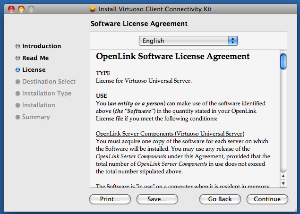300x214 pixels.
Task: Click the gray disabled zoom button
Action: [x=31, y=9]
